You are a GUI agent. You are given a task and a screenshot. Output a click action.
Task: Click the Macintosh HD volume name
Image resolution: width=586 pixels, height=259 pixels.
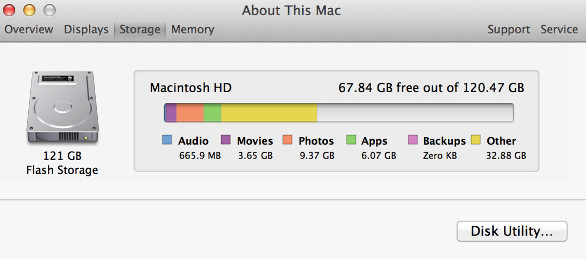[x=190, y=88]
